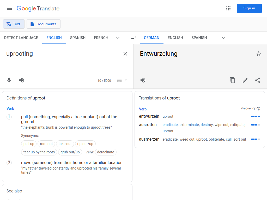The width and height of the screenshot is (267, 200).
Task: Share the translation
Action: 258,80
